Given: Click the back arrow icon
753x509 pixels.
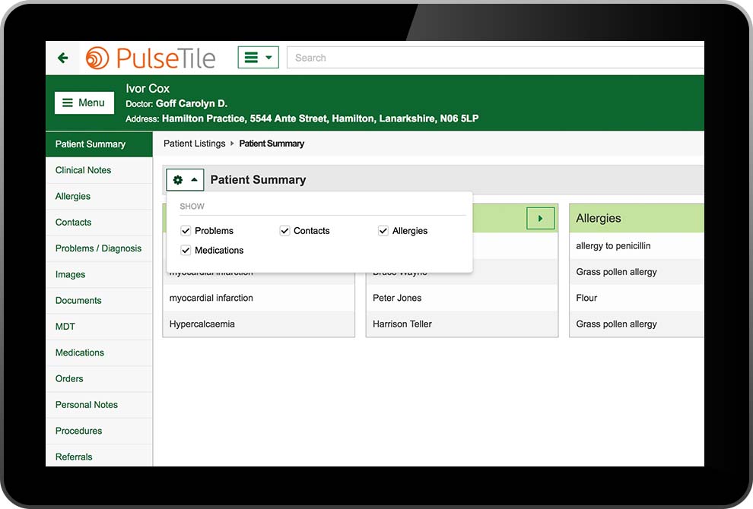Looking at the screenshot, I should [x=63, y=58].
